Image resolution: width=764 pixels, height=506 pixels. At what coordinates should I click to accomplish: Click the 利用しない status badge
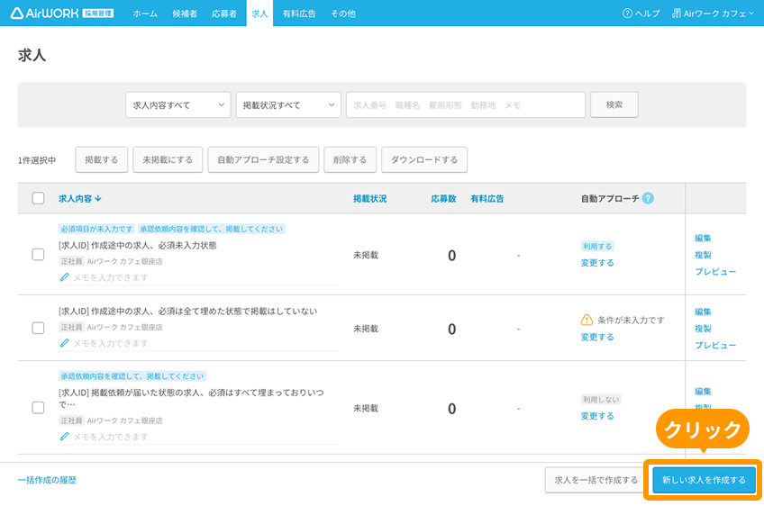point(601,399)
